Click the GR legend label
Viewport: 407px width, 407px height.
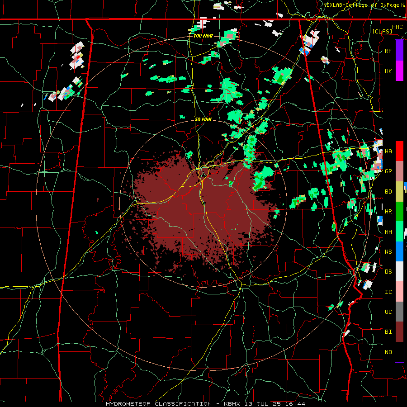pos(388,171)
